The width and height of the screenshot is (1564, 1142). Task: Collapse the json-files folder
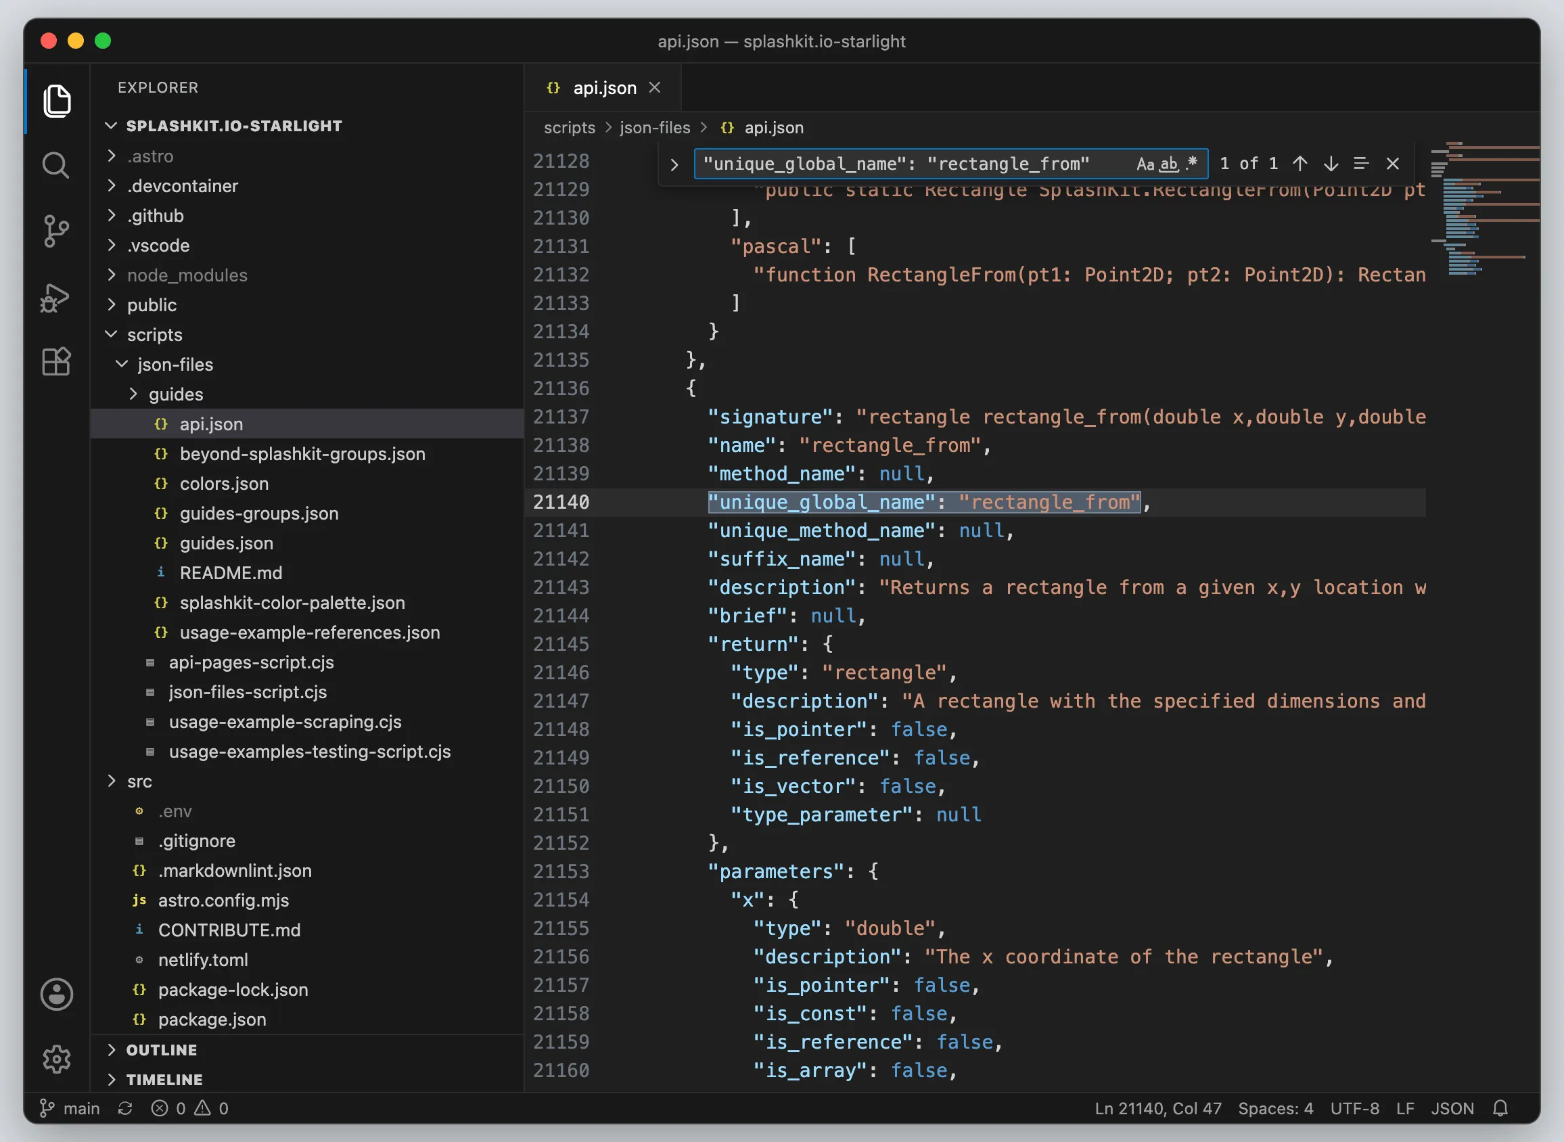point(308,364)
